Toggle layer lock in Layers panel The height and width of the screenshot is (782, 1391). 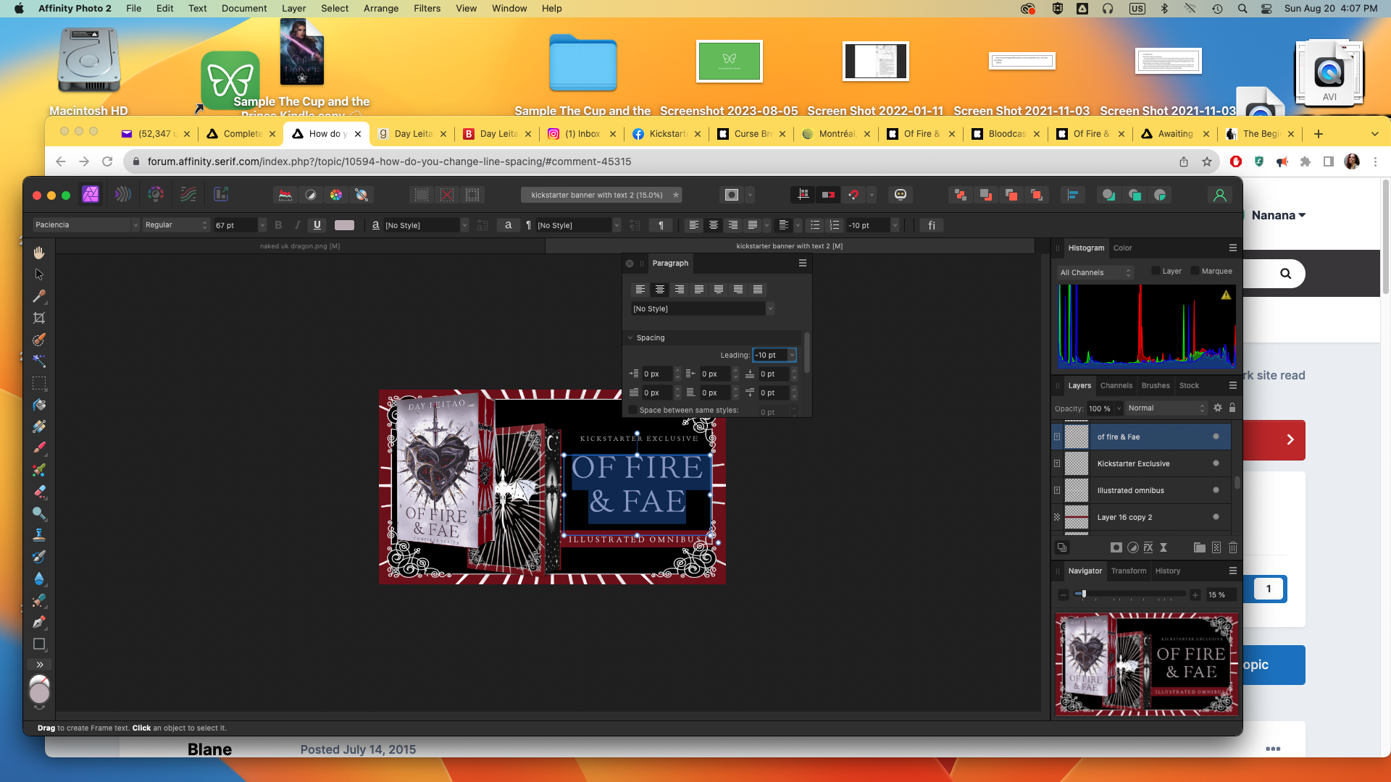1232,408
